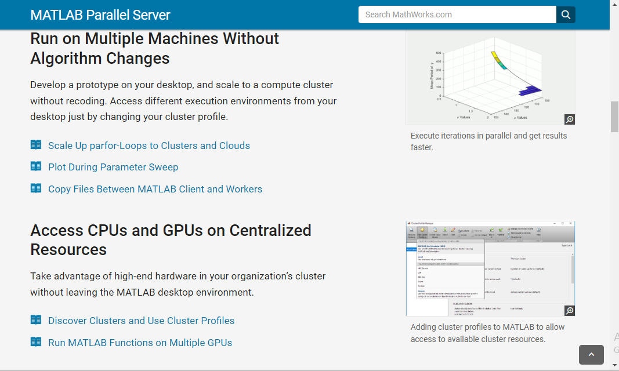The image size is (619, 371).
Task: Click book icon beside Plot During Parameter Sweep
Action: 36,166
